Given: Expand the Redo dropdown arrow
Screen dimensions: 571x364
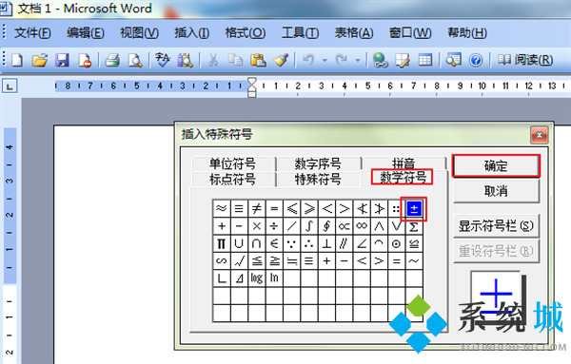Looking at the screenshot, I should tap(358, 61).
